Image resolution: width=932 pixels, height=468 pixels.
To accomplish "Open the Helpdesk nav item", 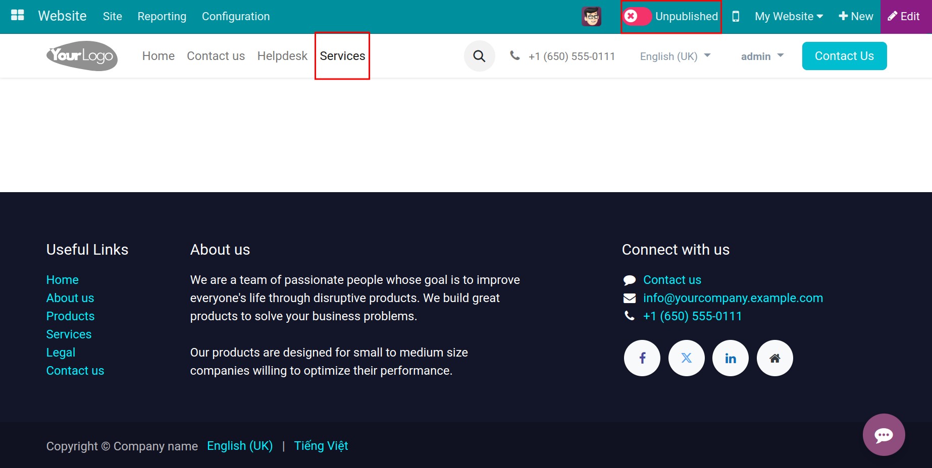I will [x=282, y=56].
